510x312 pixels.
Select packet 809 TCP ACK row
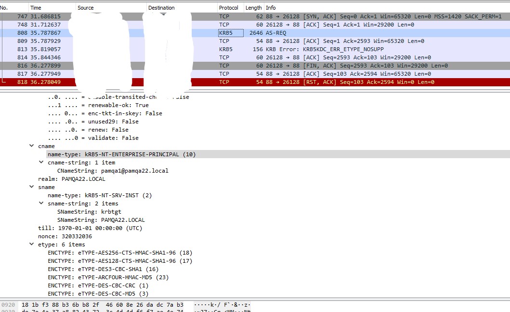coord(255,41)
